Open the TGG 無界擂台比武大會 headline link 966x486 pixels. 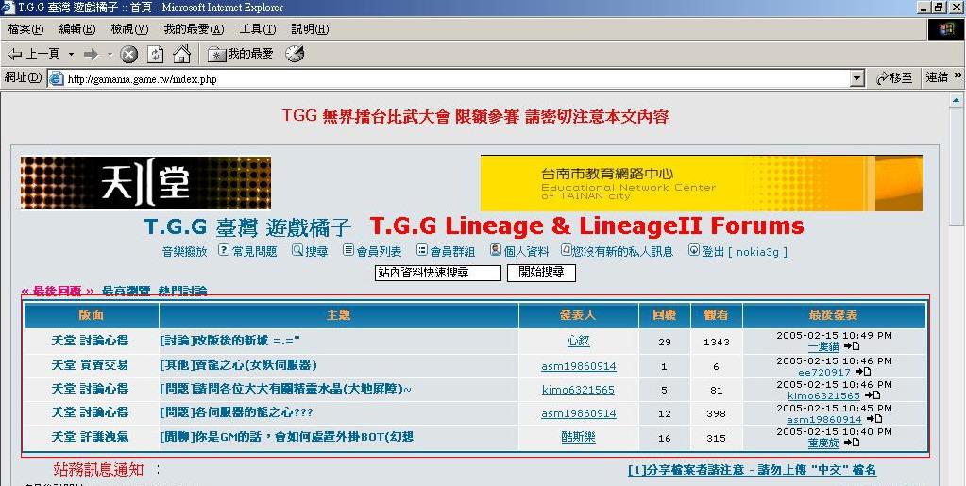(x=476, y=116)
